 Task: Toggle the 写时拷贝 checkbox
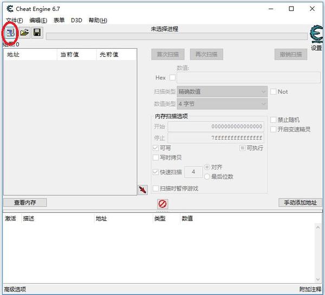pyautogui.click(x=155, y=158)
